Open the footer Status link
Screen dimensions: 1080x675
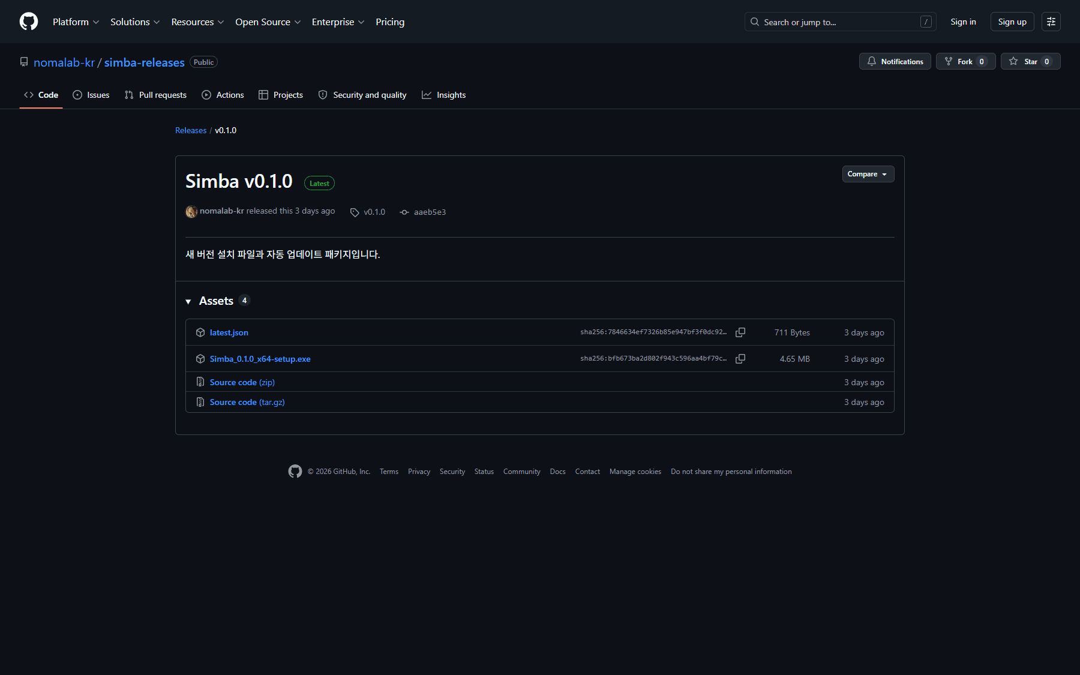(x=484, y=472)
